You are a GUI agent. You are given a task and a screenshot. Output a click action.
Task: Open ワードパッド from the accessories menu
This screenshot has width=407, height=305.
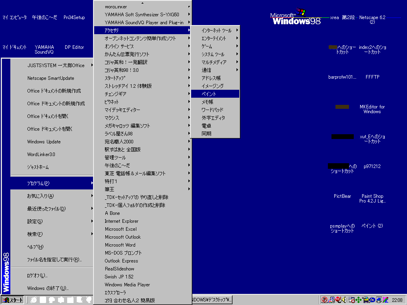click(215, 110)
